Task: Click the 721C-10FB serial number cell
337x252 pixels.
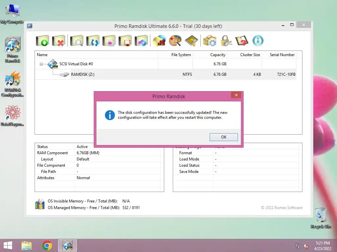Action: [x=286, y=74]
